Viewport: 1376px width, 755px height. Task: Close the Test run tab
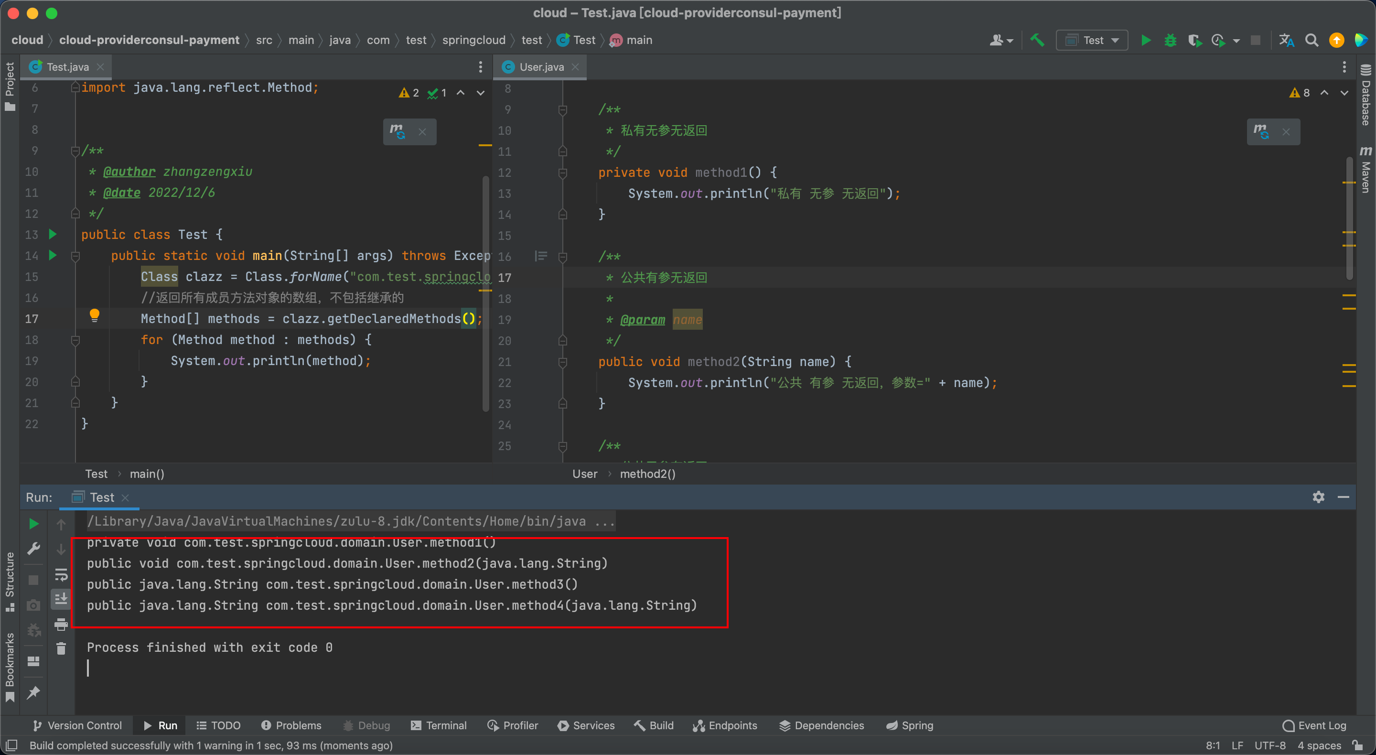coord(125,497)
